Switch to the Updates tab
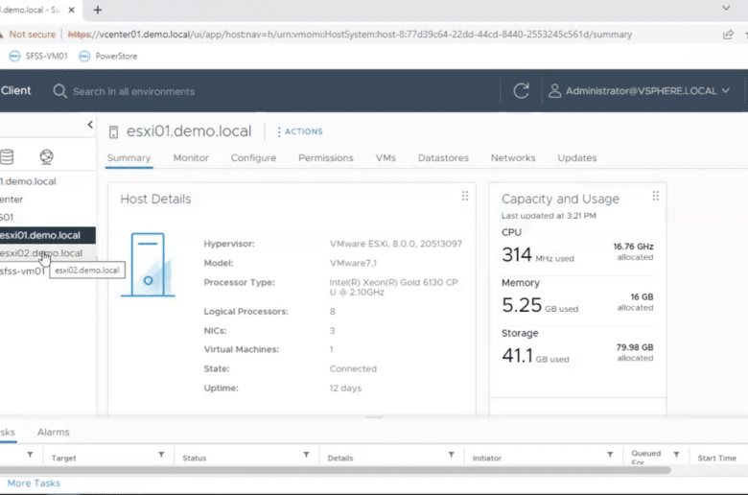Screen dimensions: 748x495 576,158
